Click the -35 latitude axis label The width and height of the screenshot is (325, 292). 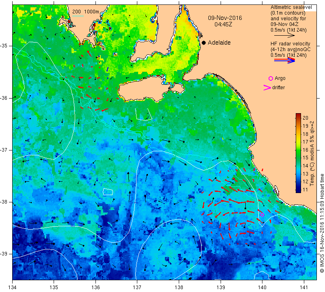pyautogui.click(x=4, y=46)
